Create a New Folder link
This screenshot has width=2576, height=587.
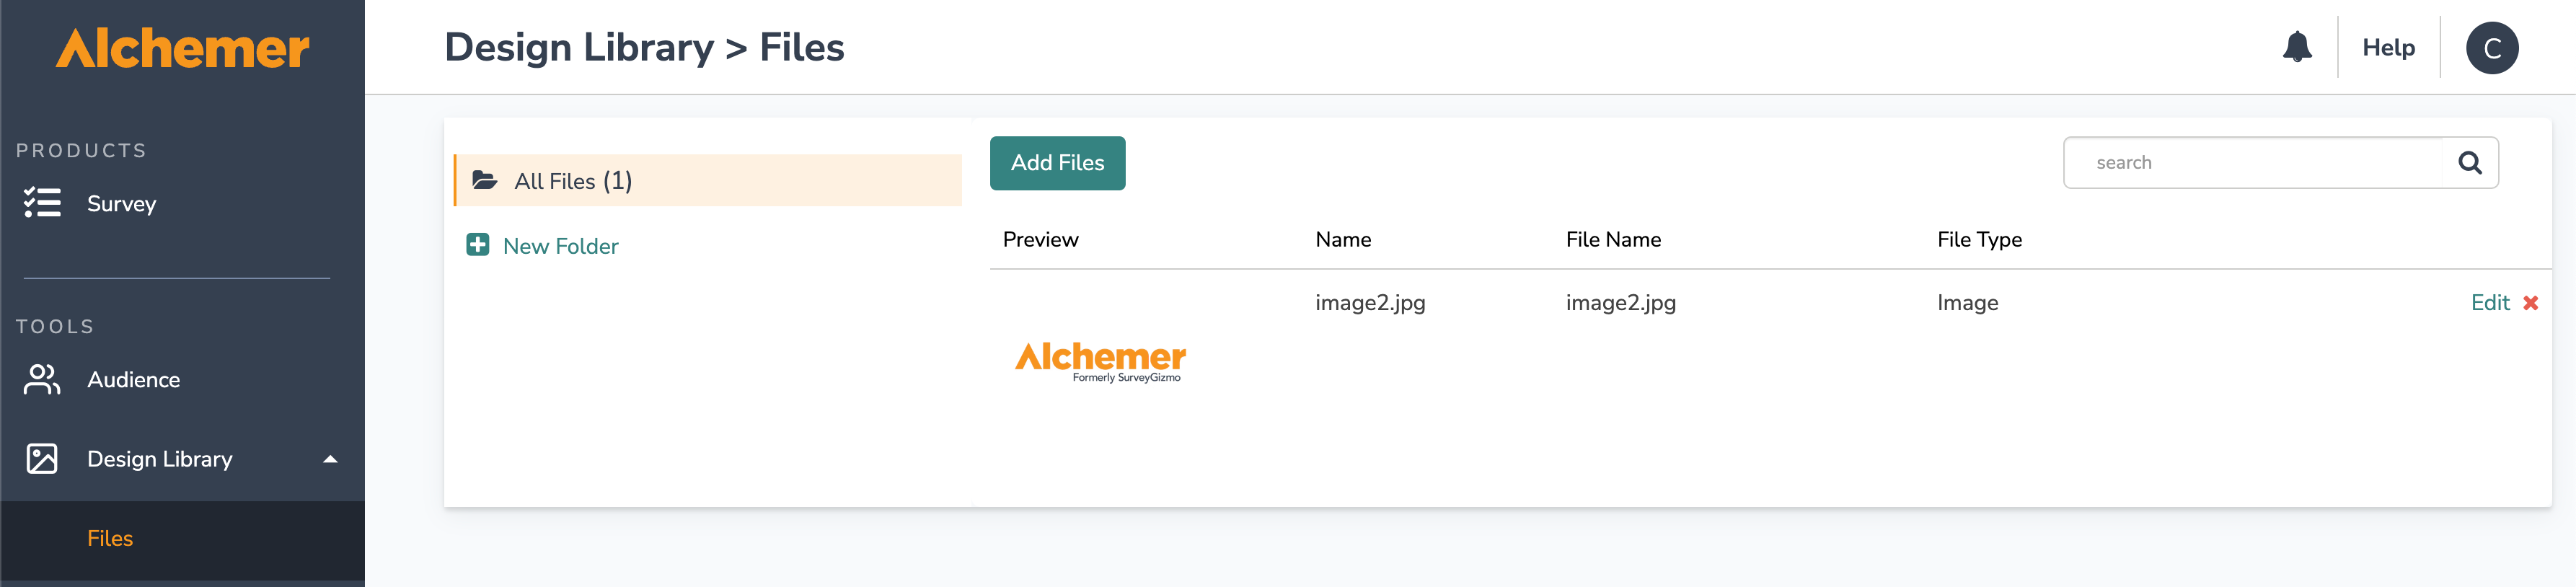[x=560, y=246]
